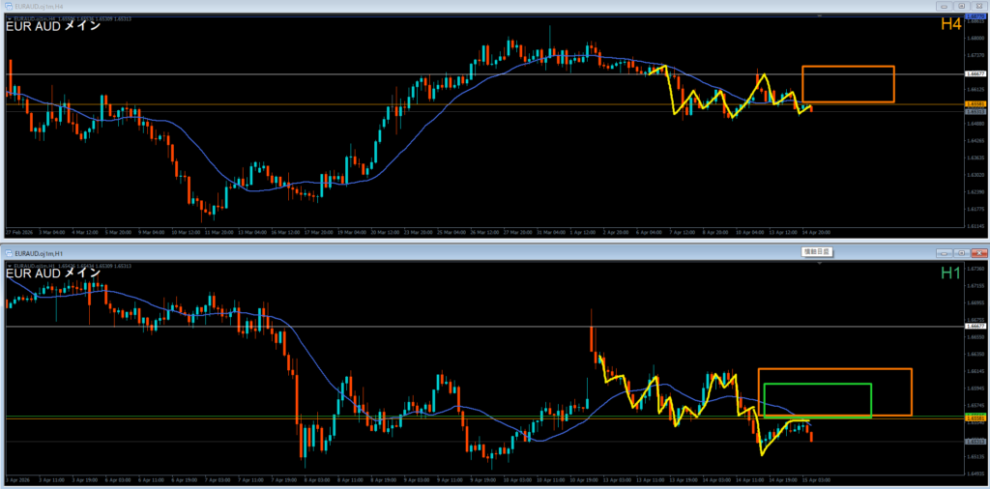Close the EURAUD H4 chart window

point(977,7)
